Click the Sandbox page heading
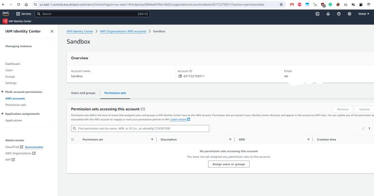The image size is (374, 196). point(79,42)
